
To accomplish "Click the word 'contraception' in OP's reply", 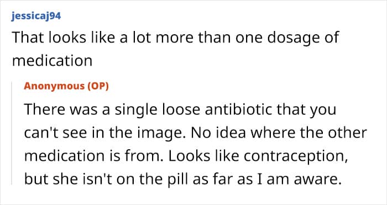I will pos(296,157).
